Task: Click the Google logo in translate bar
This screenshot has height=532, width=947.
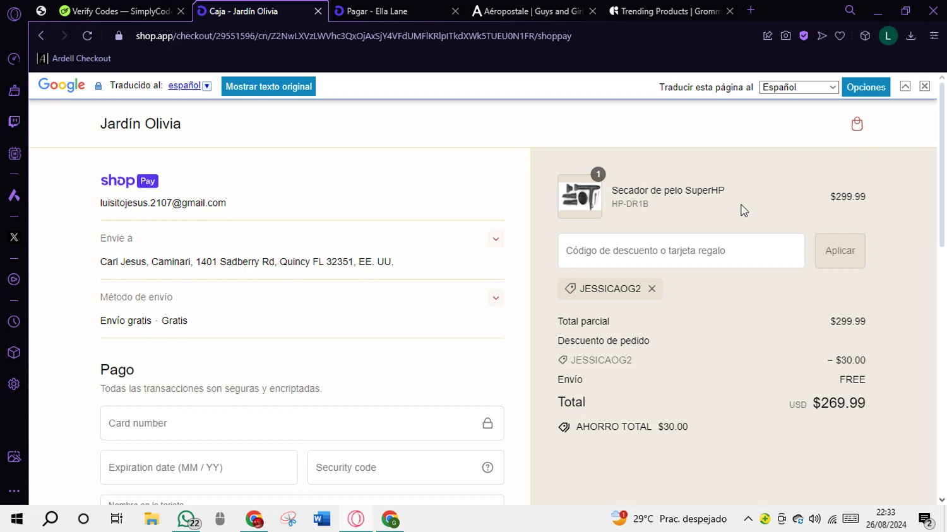Action: [62, 86]
